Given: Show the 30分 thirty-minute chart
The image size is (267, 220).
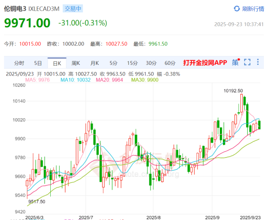Looking at the screenshot, I should 151,63.
